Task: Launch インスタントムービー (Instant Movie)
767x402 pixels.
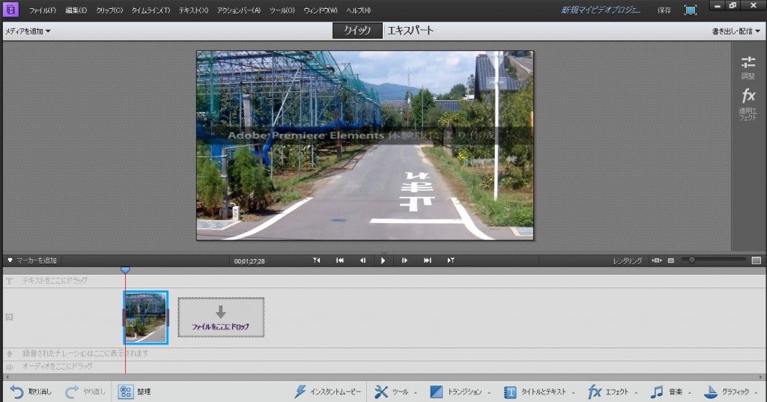Action: point(328,392)
